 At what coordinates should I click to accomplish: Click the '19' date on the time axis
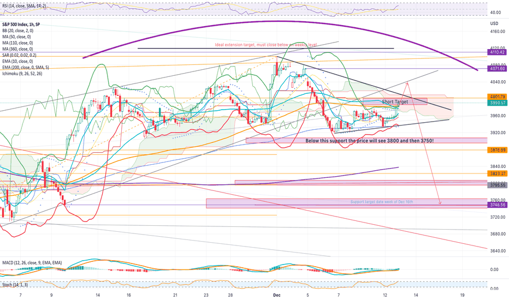click(x=462, y=295)
